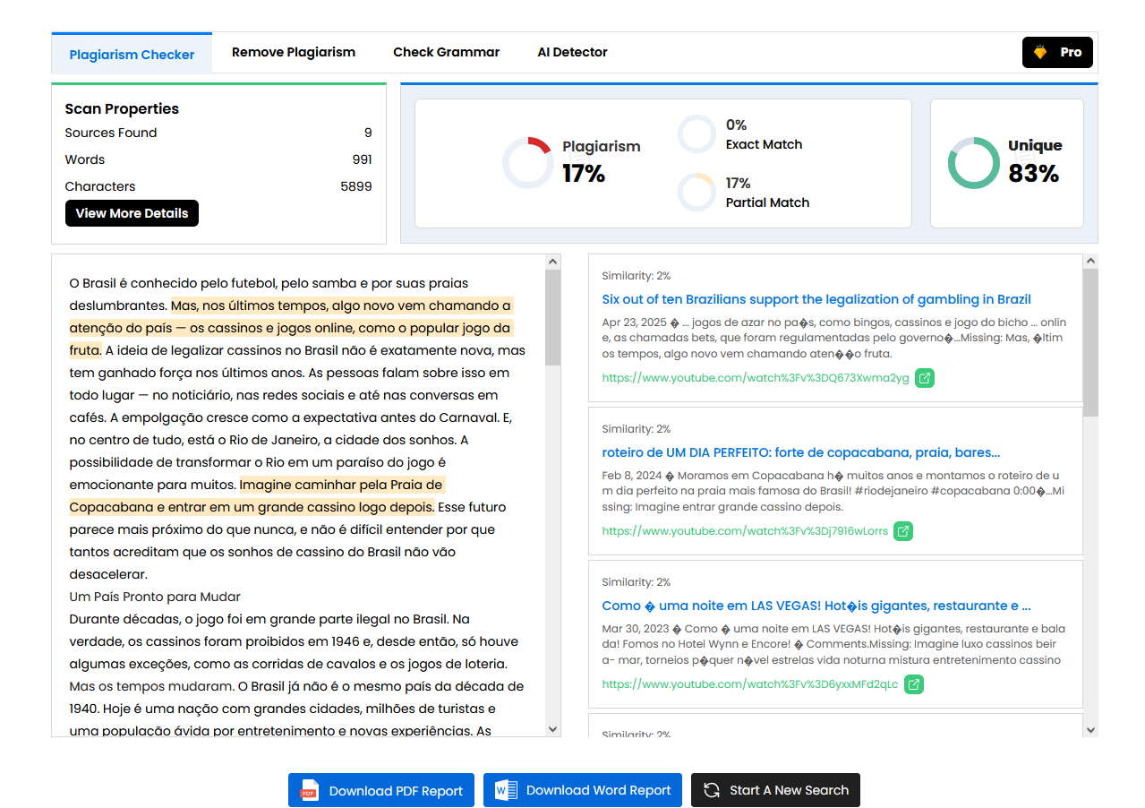This screenshot has height=808, width=1145.
Task: Click text panel scrollbar up arrow
Action: point(552,262)
